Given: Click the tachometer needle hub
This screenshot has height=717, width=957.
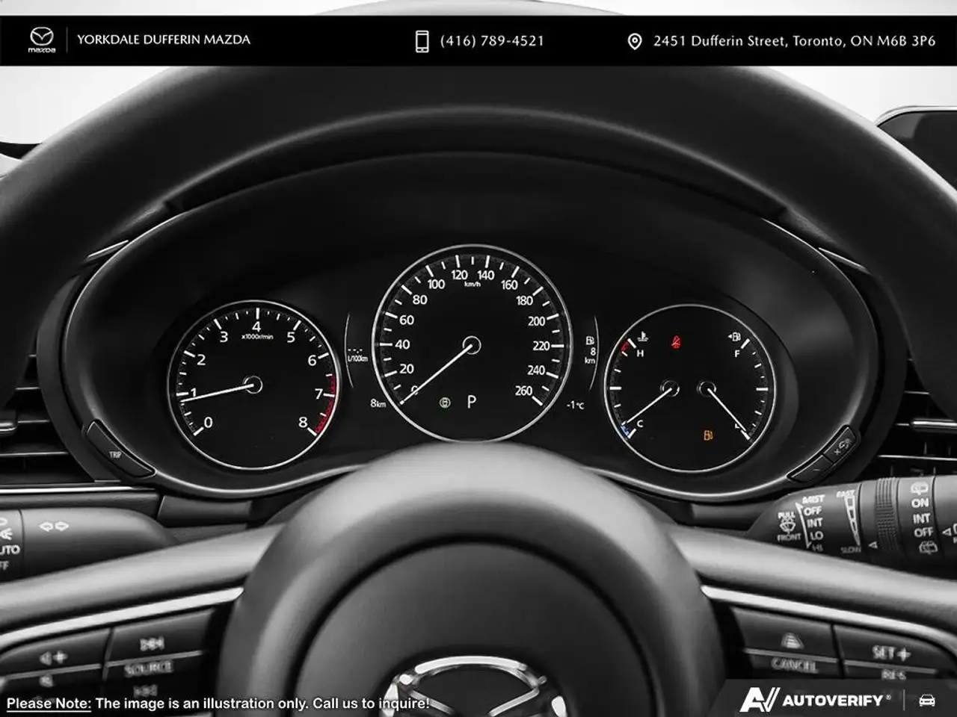Looking at the screenshot, I should tap(253, 385).
